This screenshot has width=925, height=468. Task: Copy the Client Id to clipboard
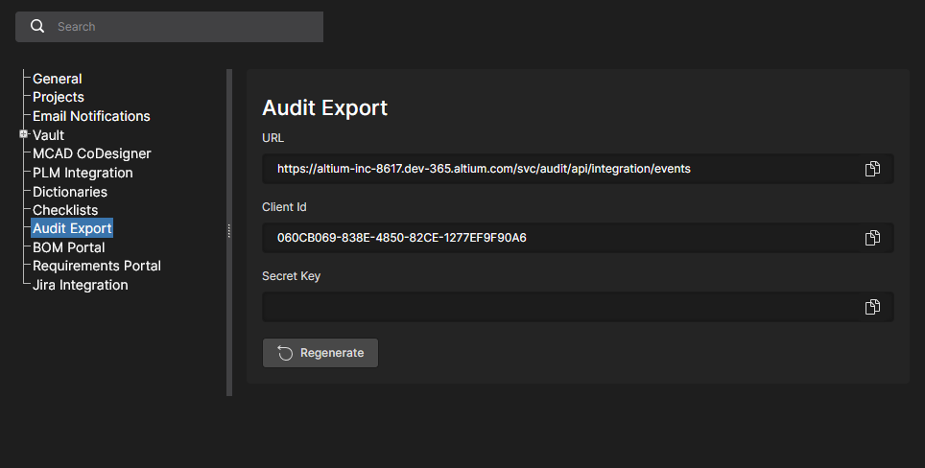click(872, 238)
